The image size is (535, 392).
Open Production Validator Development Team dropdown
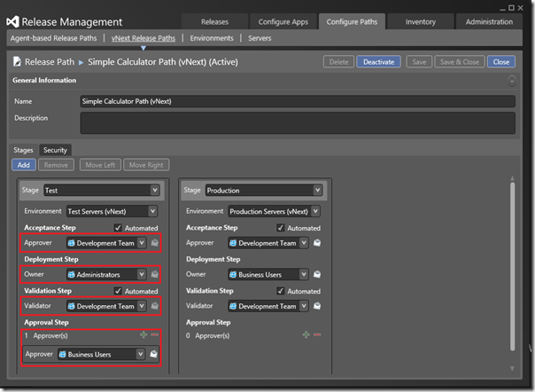(x=304, y=306)
